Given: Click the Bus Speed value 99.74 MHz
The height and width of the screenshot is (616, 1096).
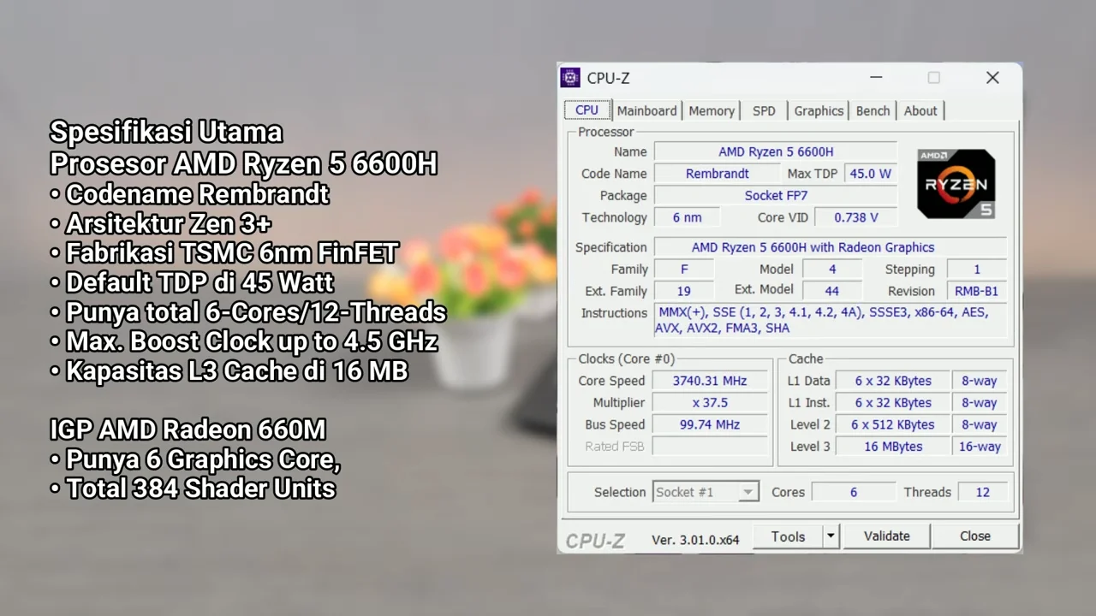Looking at the screenshot, I should click(x=710, y=425).
